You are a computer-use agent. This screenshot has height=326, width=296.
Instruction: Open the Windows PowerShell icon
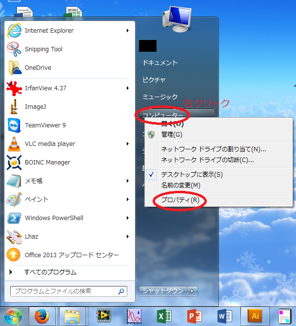click(x=14, y=218)
